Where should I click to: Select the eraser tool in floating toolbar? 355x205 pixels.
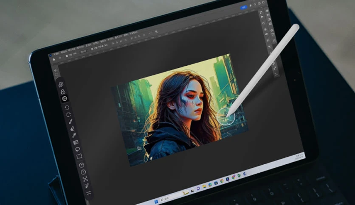(x=72, y=129)
